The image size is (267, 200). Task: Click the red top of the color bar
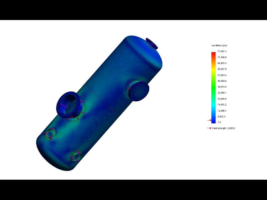[214, 54]
